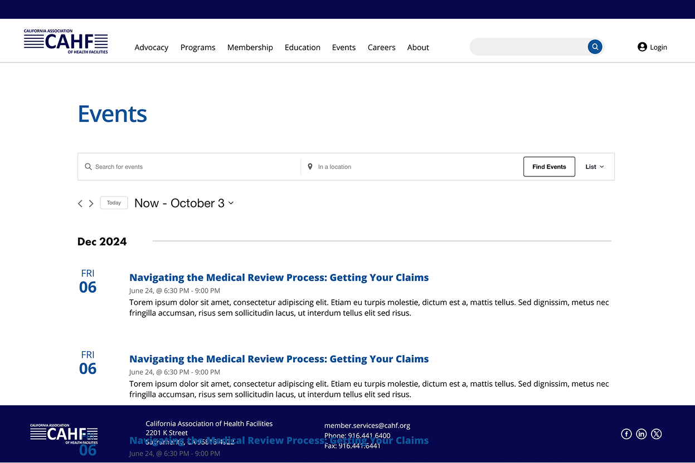Click the Find Events button

(549, 167)
